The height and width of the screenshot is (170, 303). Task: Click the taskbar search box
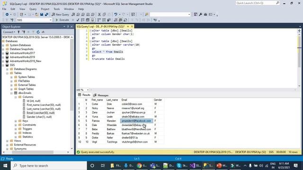(x=49, y=166)
